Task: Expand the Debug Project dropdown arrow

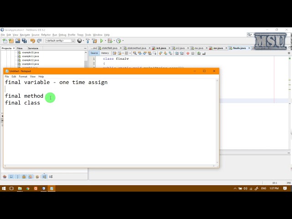Action: point(114,41)
